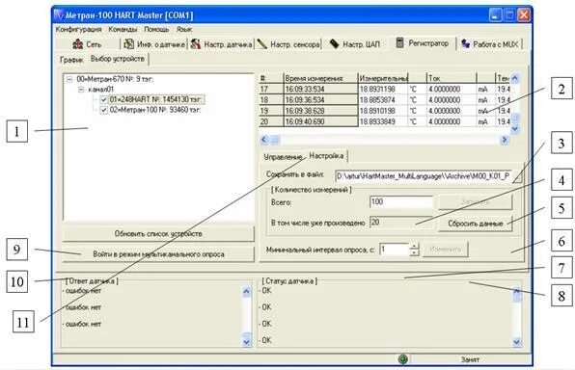
Task: Click the Изменить button
Action: point(445,250)
